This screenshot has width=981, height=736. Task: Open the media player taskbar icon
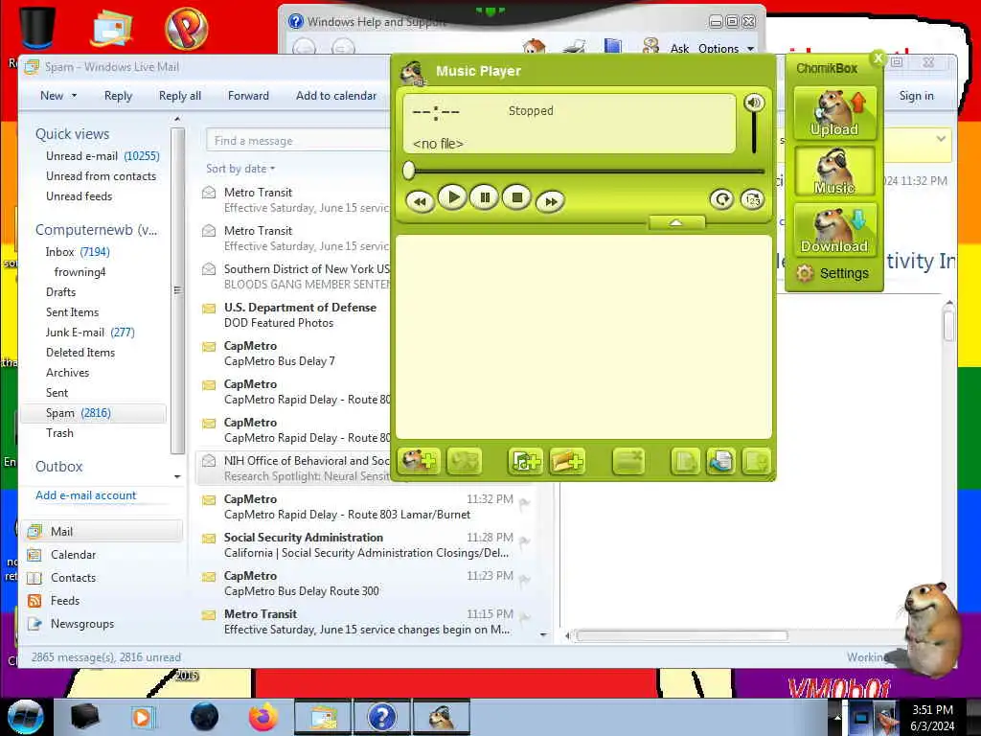(x=142, y=717)
